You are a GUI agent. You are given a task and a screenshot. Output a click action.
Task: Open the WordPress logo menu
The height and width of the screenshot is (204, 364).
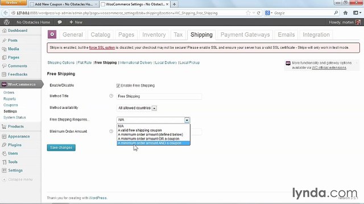6,22
